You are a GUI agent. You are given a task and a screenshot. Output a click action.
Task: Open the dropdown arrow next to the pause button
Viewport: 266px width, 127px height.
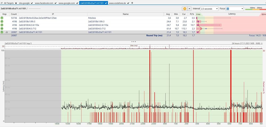[x=189, y=9]
